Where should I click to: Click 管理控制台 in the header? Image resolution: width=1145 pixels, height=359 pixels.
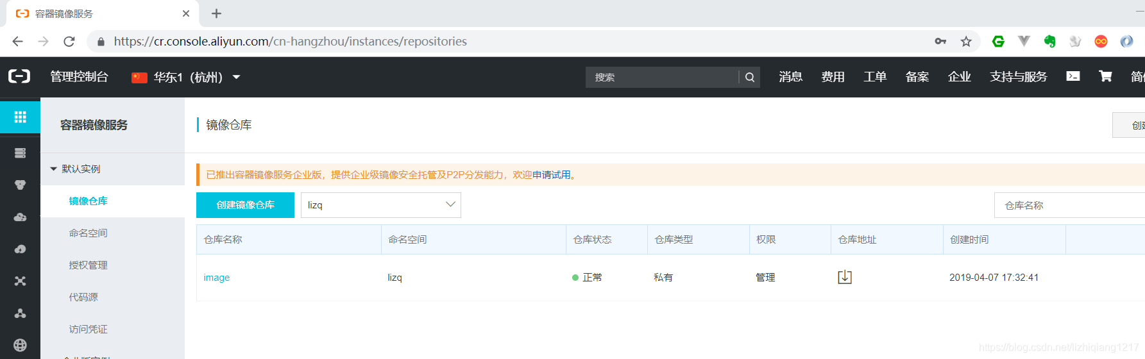coord(80,77)
